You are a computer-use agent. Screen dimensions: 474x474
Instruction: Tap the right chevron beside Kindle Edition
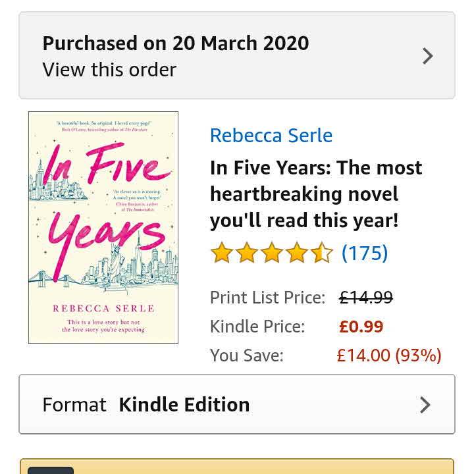tap(425, 404)
